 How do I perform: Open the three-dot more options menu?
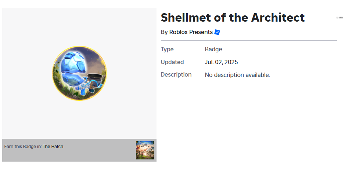click(340, 18)
